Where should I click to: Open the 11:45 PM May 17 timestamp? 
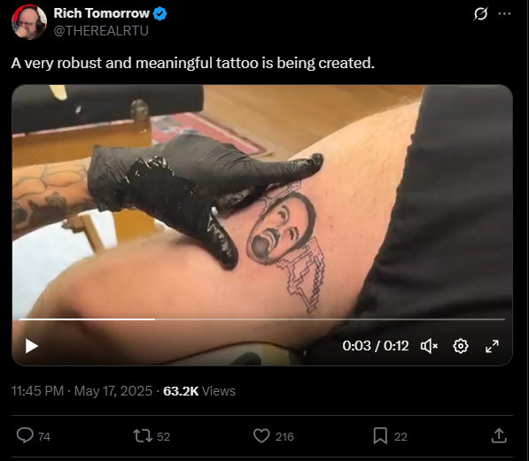[82, 391]
